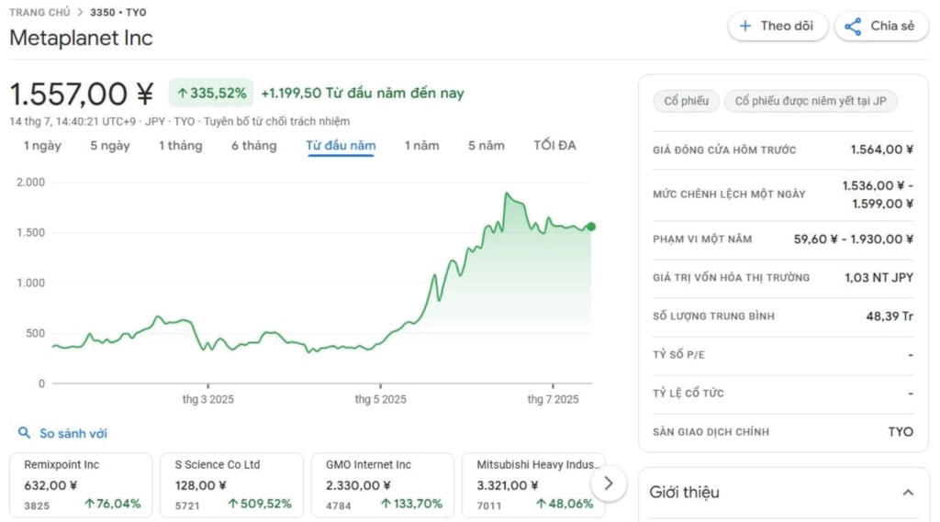This screenshot has width=940, height=522.
Task: Click the GIÁ ĐÓNG CỬA HÔM TRƯỚC row
Action: (783, 150)
